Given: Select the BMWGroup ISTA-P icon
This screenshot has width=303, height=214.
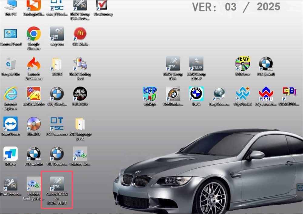Looking at the screenshot, I should [x=196, y=64].
